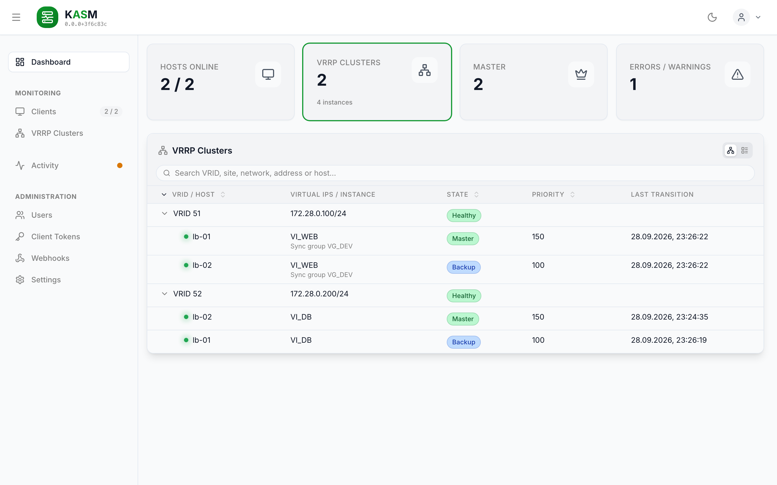Click Healthy badge for VRID 51

464,216
